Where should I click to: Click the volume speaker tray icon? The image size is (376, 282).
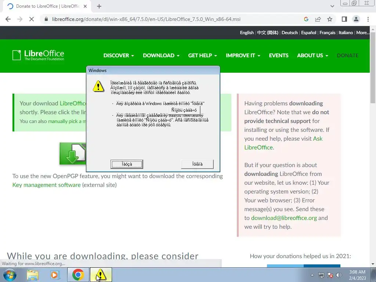(x=339, y=275)
